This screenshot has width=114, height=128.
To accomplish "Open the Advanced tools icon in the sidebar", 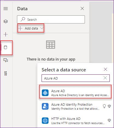I will [6, 73].
